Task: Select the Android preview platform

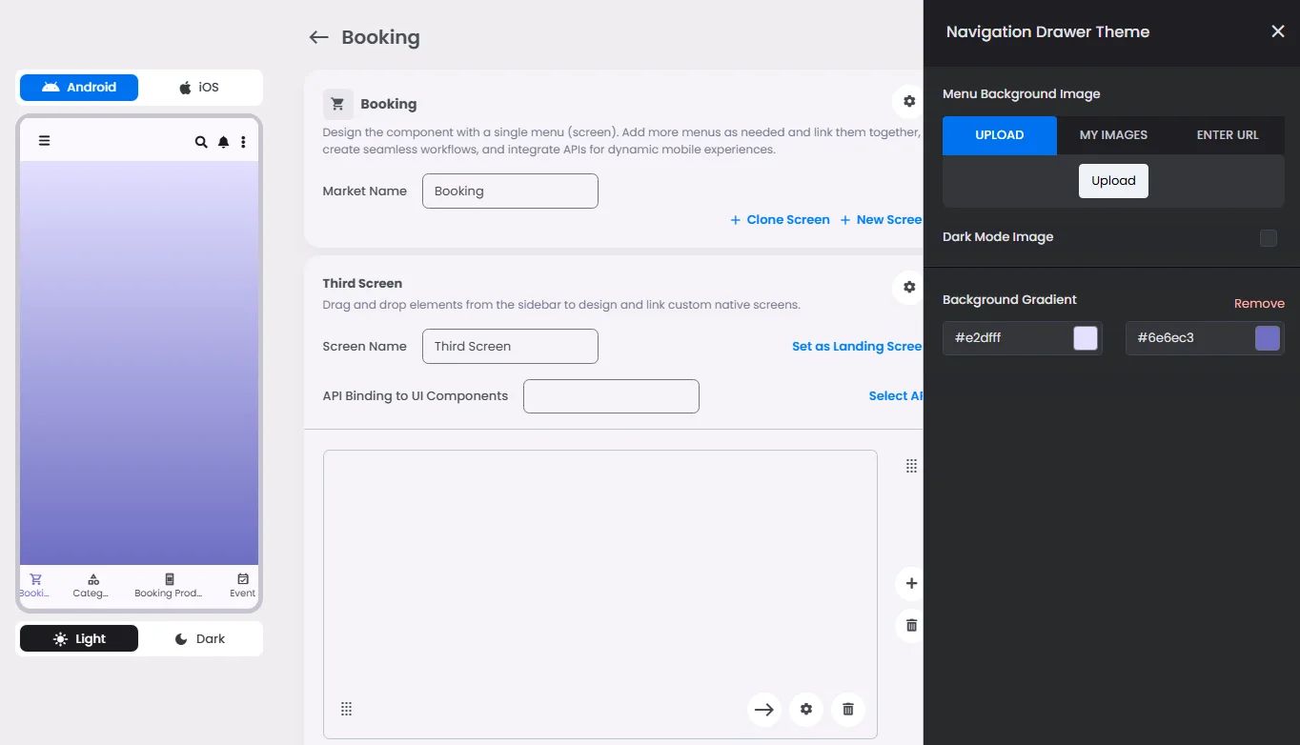Action: pos(79,87)
